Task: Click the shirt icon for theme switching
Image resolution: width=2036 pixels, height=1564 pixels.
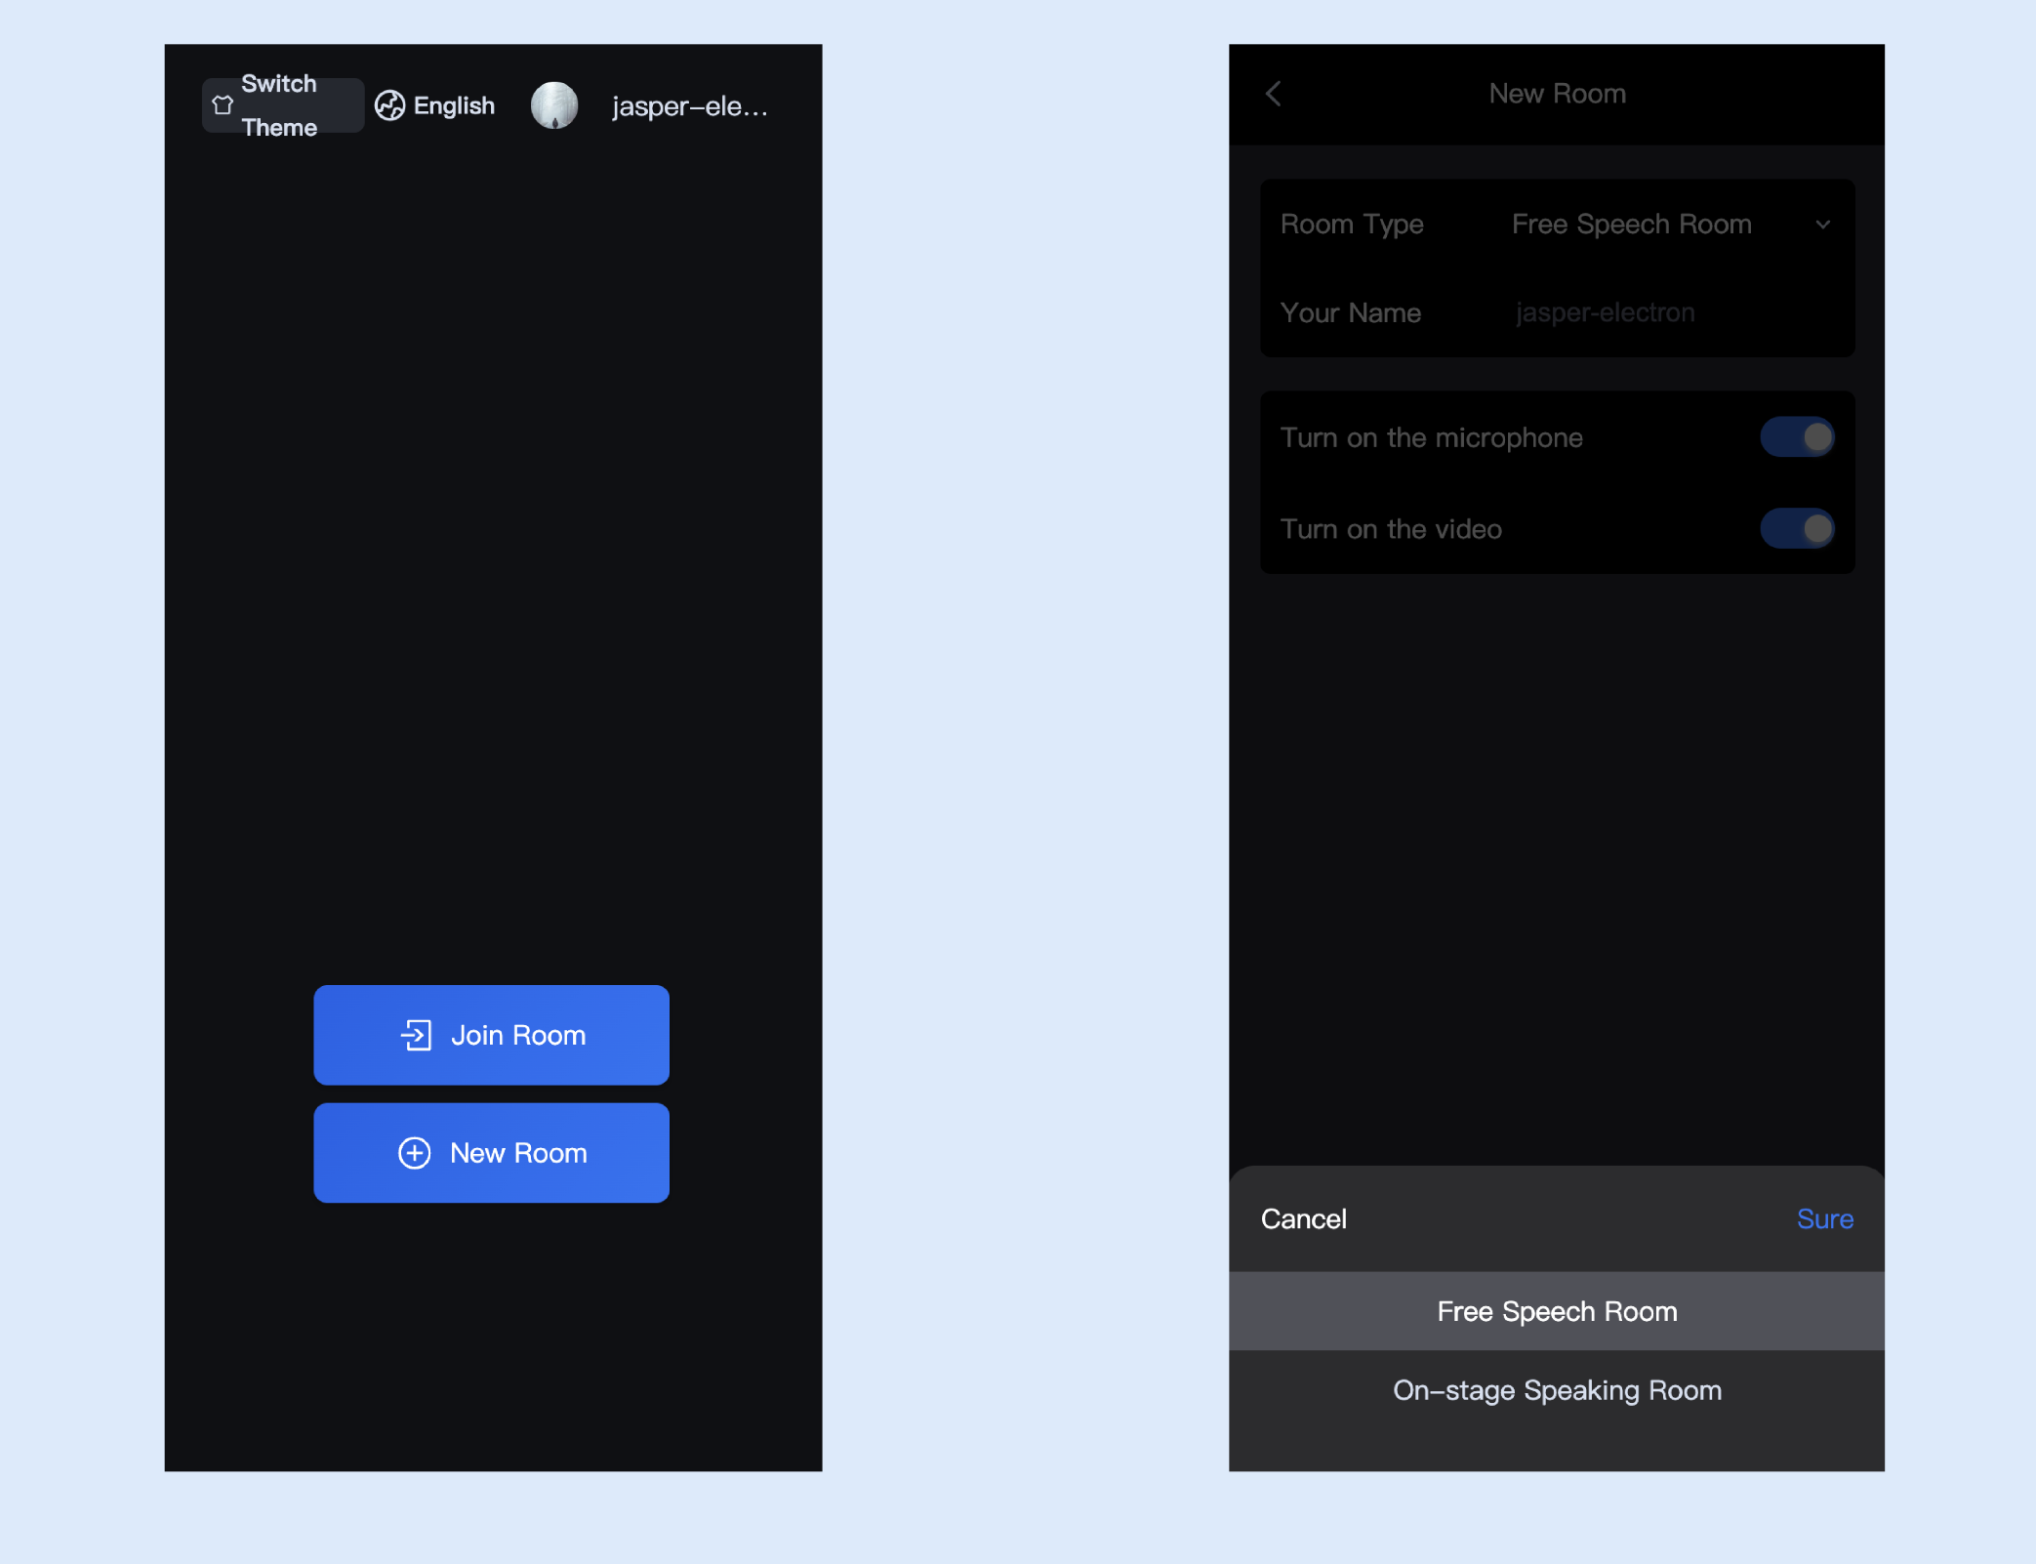Action: point(223,105)
